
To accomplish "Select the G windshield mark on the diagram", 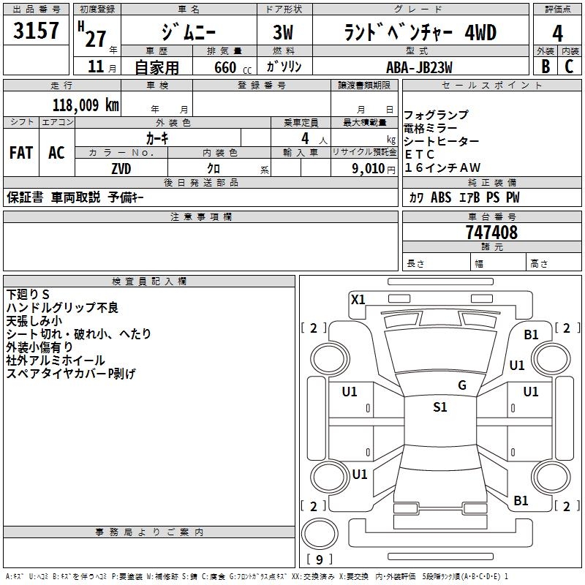I will point(461,385).
